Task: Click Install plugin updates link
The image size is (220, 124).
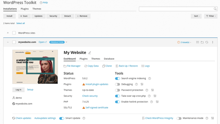Action: click(x=97, y=84)
